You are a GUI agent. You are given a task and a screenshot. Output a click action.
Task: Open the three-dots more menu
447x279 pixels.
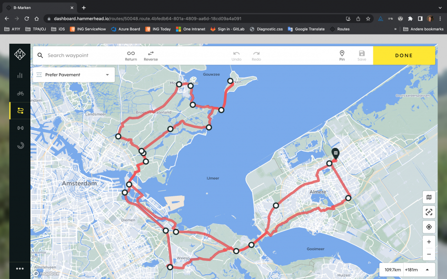[20, 269]
